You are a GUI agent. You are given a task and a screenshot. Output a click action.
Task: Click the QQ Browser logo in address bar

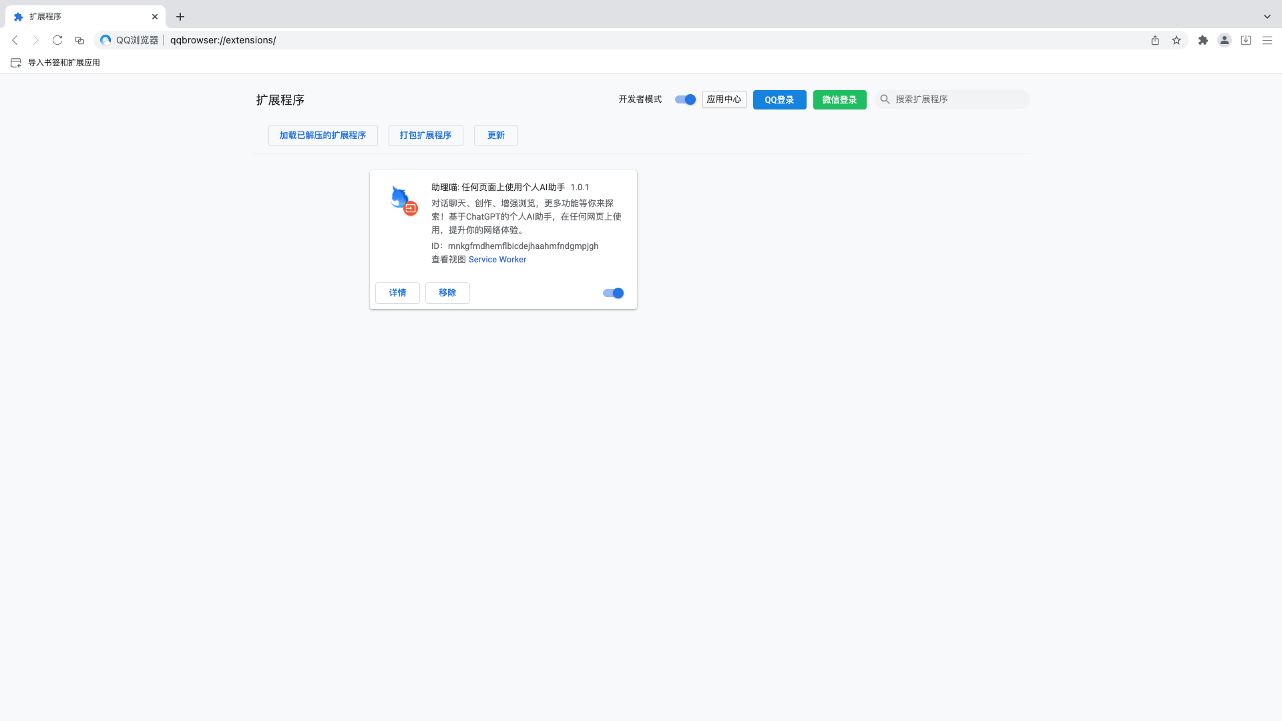[105, 40]
